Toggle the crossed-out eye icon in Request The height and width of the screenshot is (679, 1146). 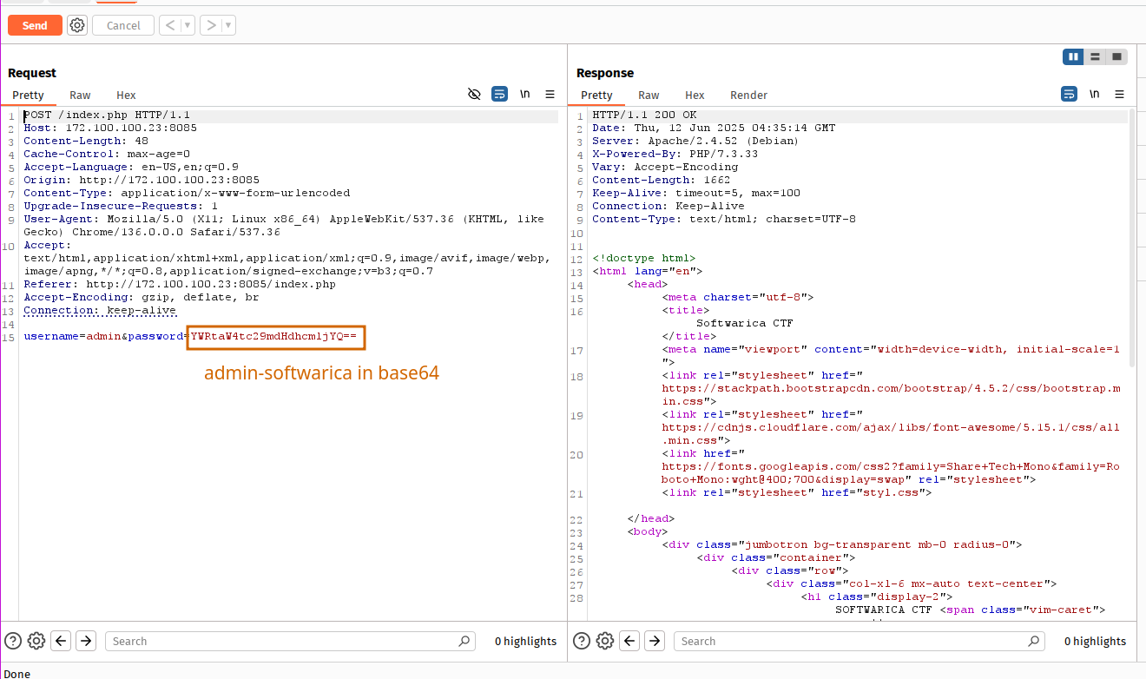(x=474, y=94)
